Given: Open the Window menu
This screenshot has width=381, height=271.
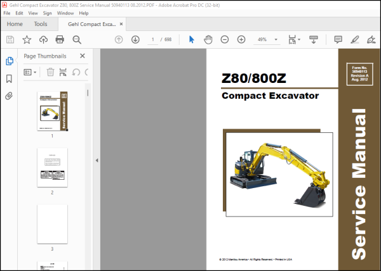Looking at the screenshot, I should [x=65, y=13].
